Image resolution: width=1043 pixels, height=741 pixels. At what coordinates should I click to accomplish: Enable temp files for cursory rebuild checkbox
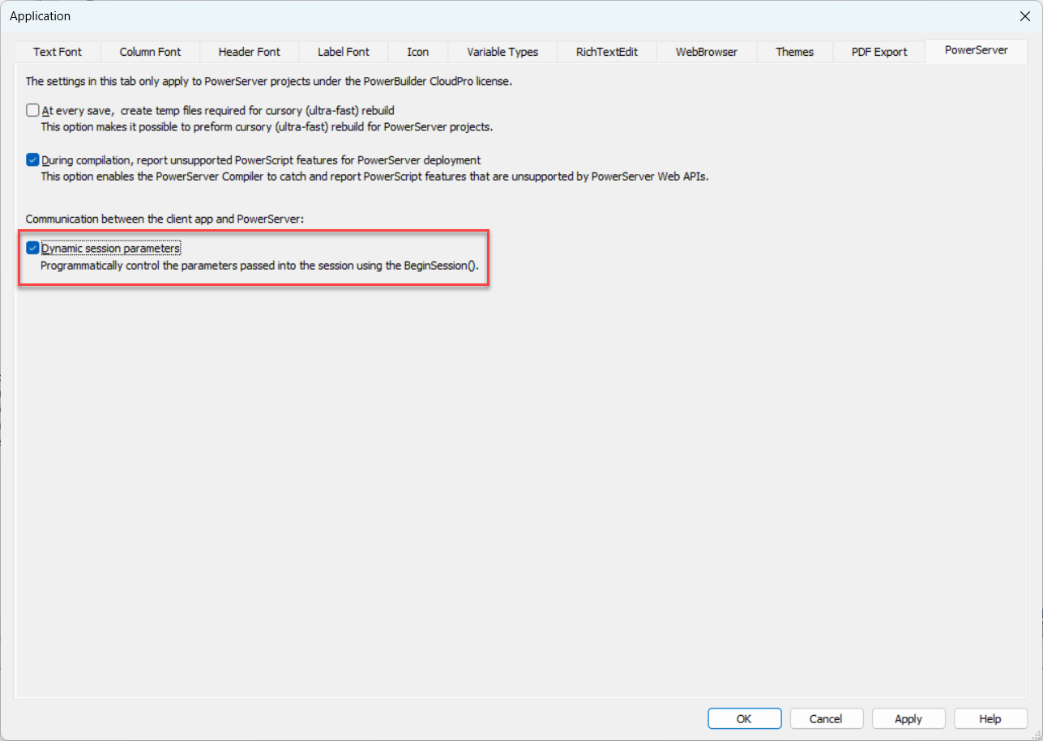click(x=32, y=110)
